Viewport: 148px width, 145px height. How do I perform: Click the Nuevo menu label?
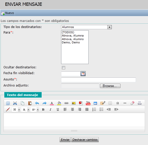[10, 13]
